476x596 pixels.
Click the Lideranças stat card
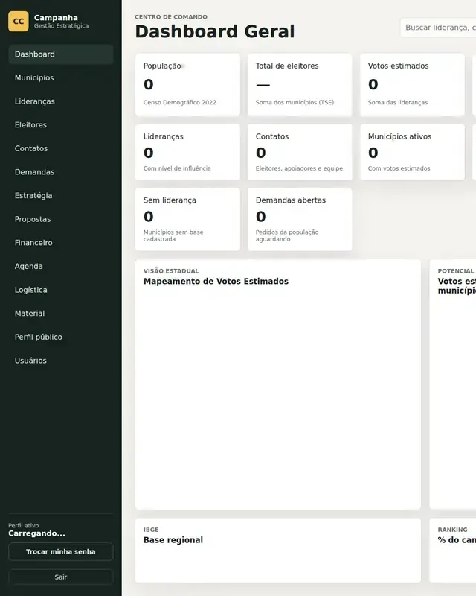pyautogui.click(x=187, y=152)
